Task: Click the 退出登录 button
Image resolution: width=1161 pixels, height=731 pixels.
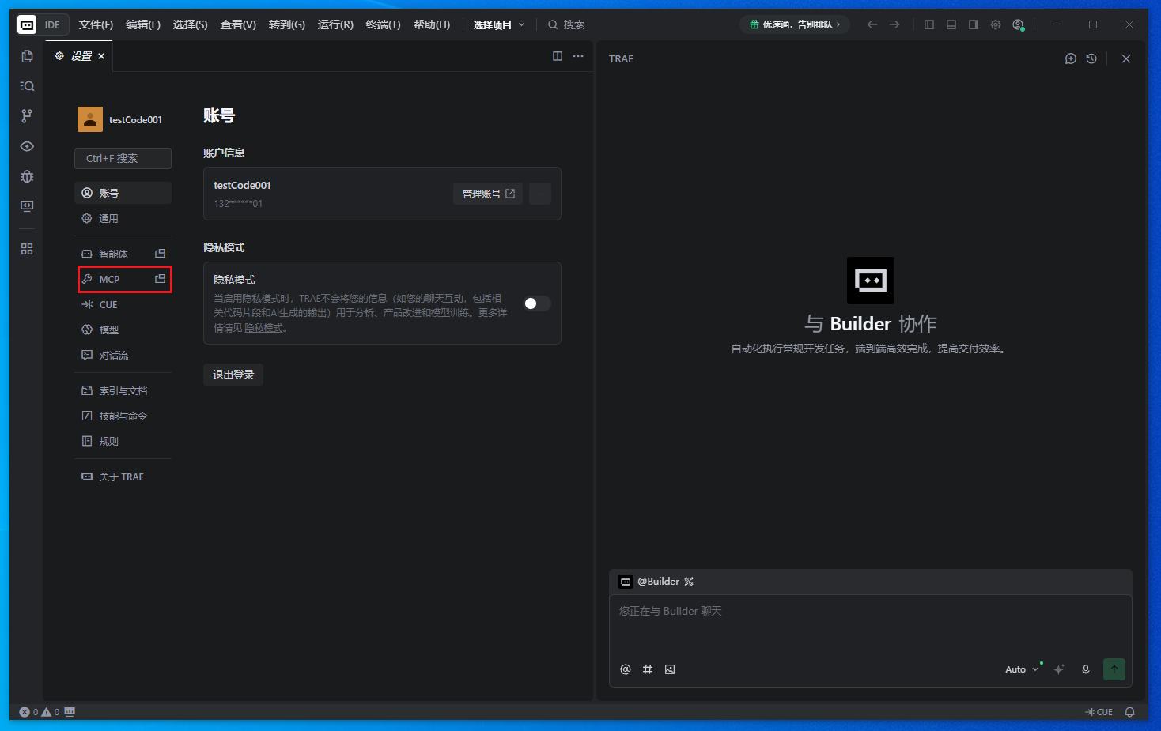Action: point(233,375)
